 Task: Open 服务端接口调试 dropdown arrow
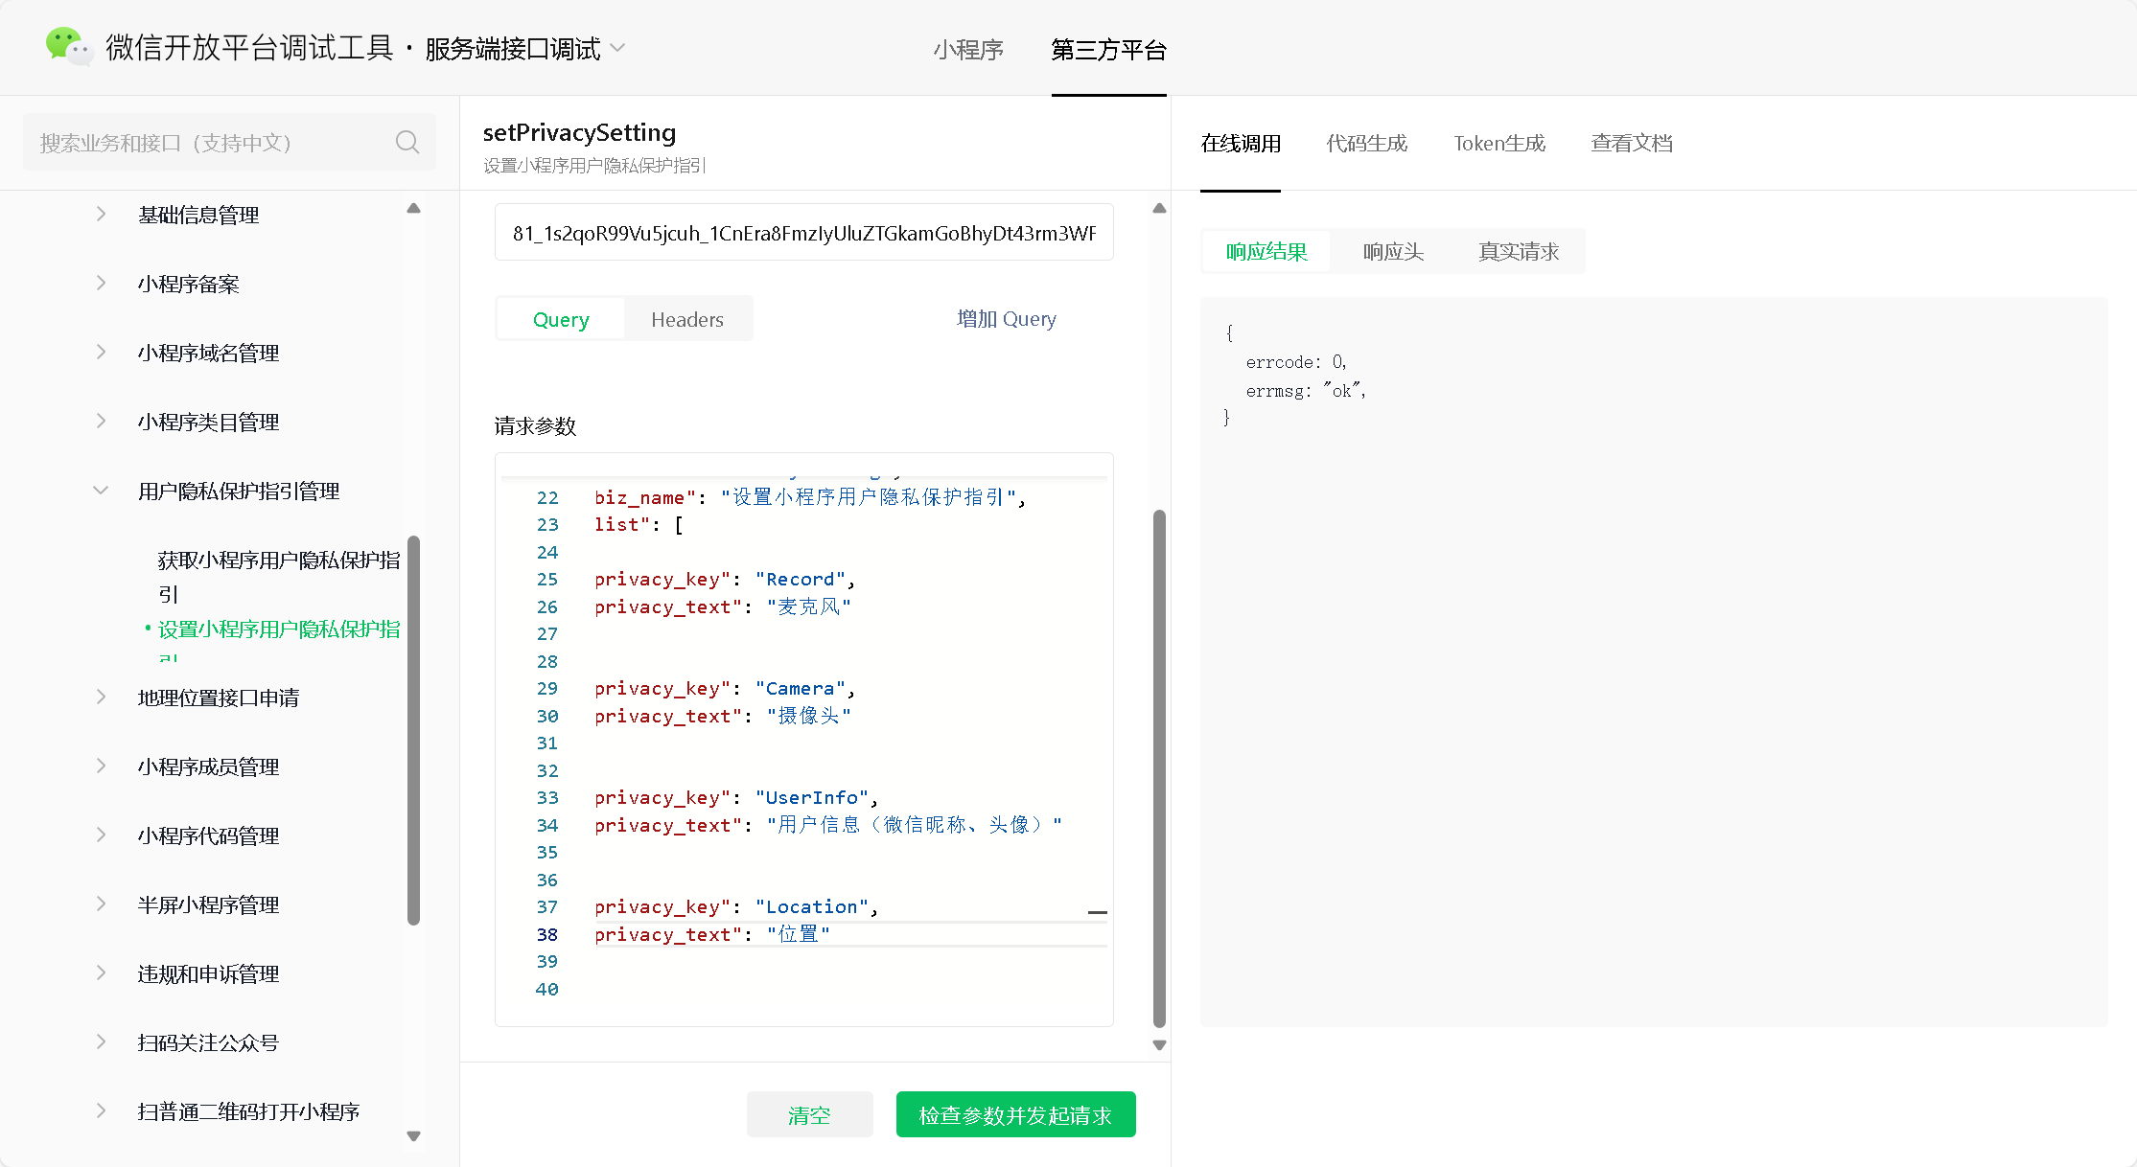618,48
